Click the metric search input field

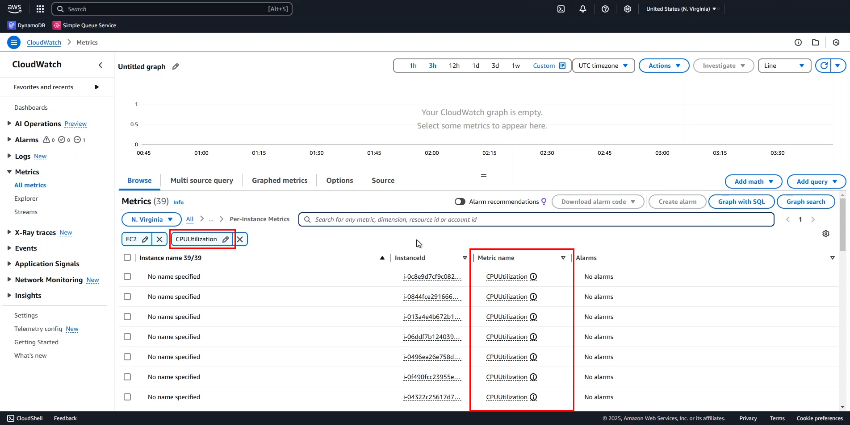click(536, 219)
